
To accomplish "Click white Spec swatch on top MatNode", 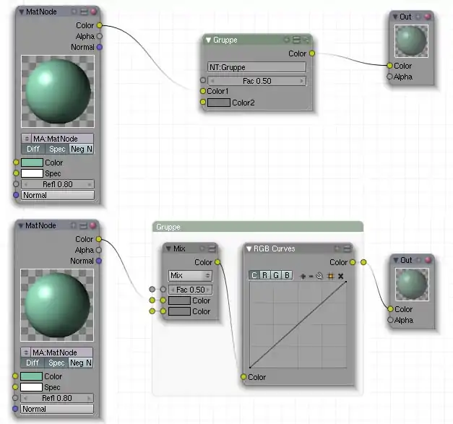I will pos(32,173).
